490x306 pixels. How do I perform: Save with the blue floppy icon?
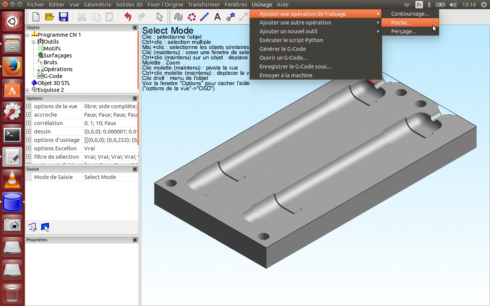point(63,17)
